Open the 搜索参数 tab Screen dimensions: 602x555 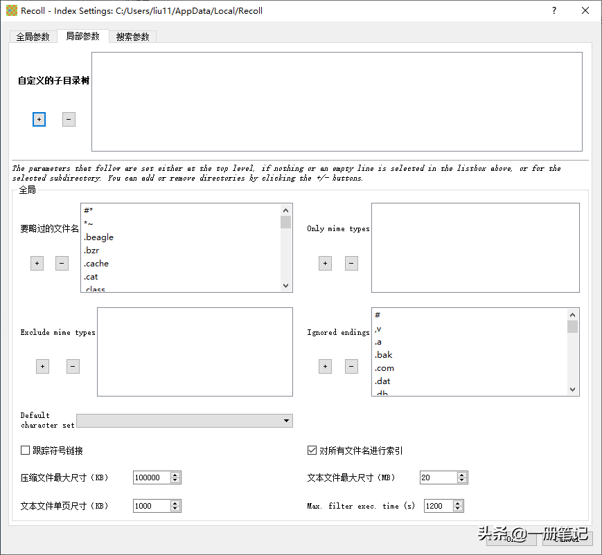(132, 37)
